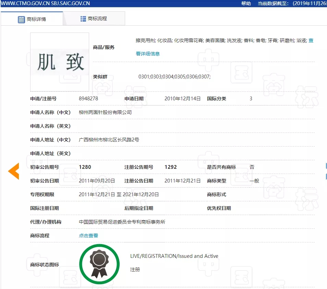Click the registration number 8948278
Image resolution: width=327 pixels, height=289 pixels.
coord(88,99)
